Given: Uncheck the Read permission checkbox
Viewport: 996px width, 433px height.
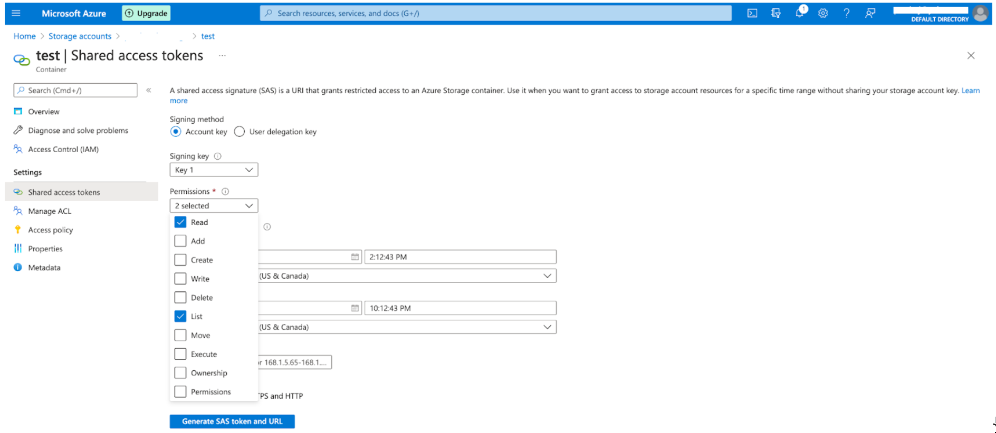Looking at the screenshot, I should 180,222.
